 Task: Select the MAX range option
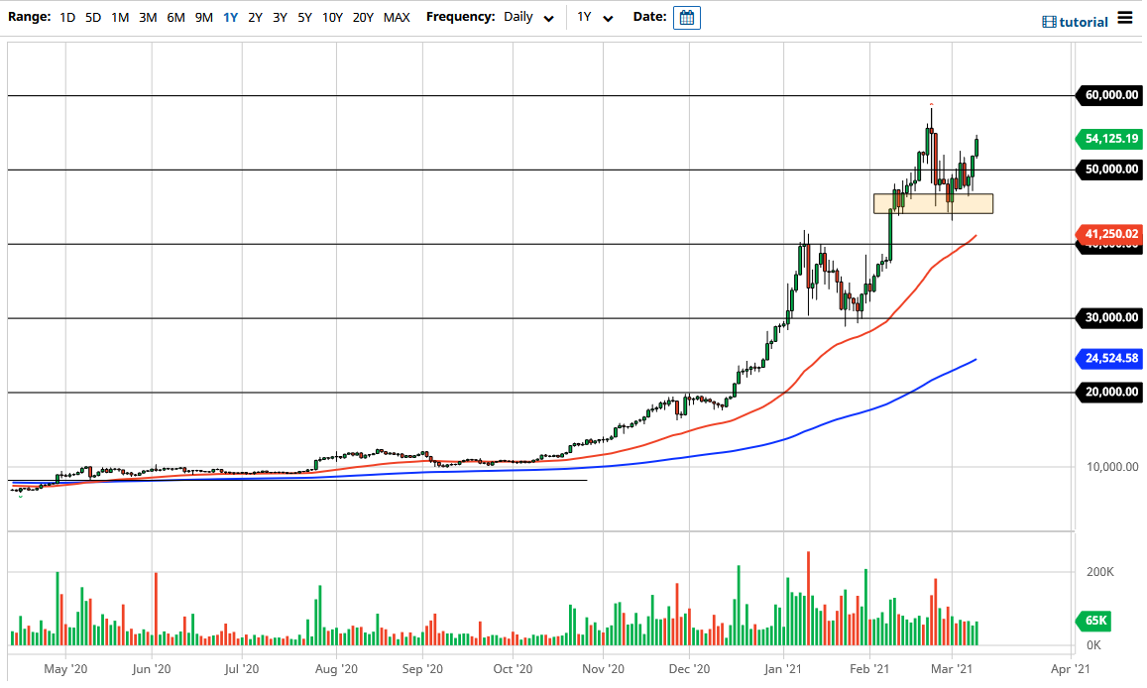[397, 17]
